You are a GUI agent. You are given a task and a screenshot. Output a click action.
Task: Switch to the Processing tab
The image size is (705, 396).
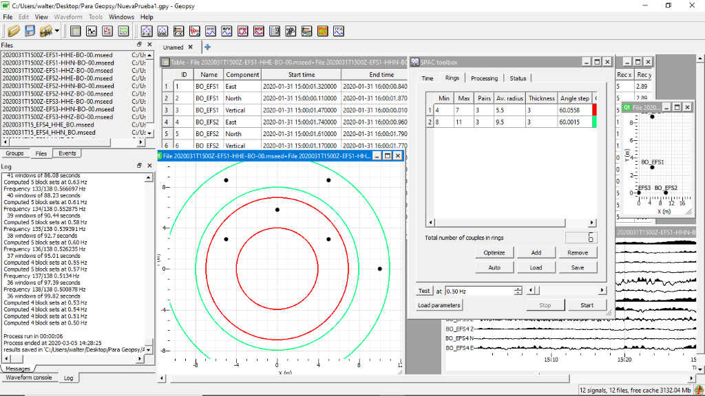pos(484,78)
